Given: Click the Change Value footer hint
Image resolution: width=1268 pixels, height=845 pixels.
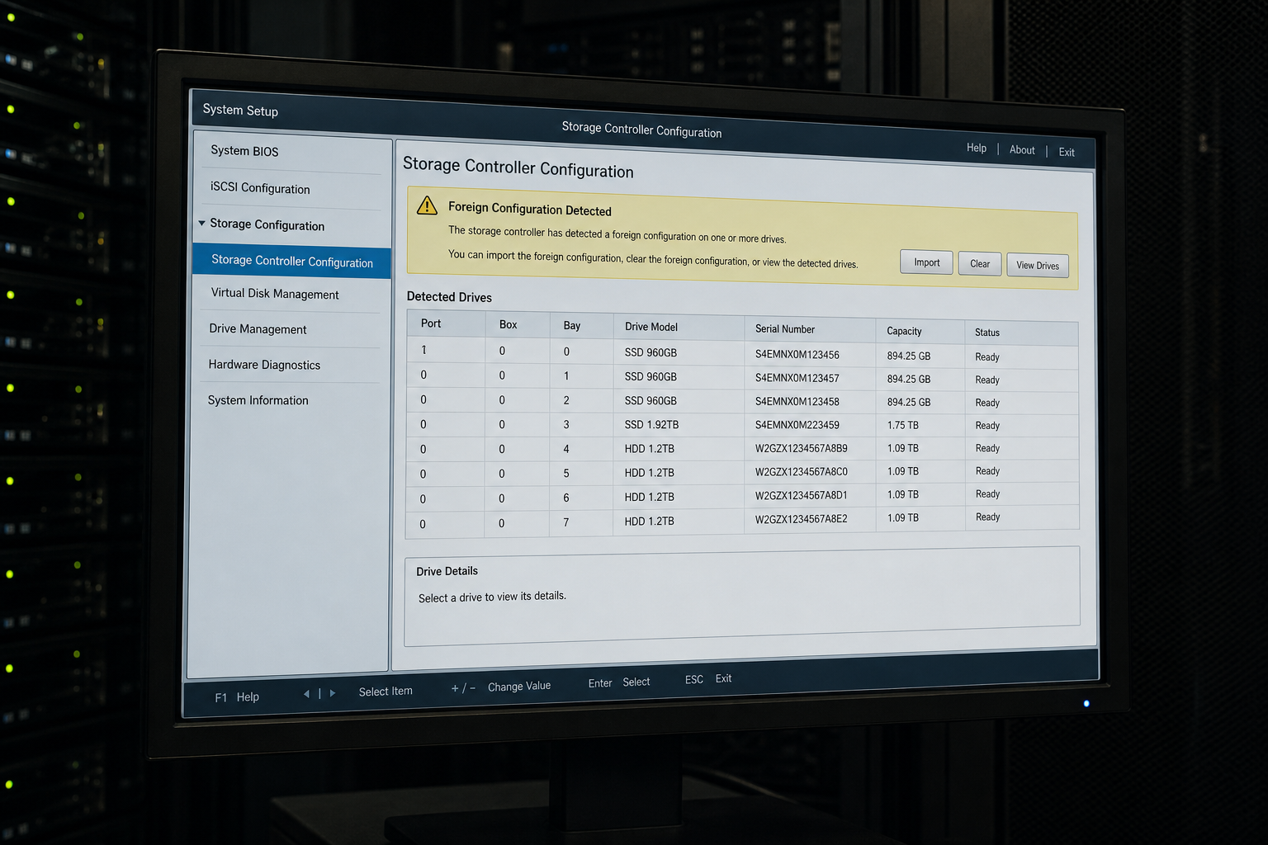Looking at the screenshot, I should [x=519, y=687].
